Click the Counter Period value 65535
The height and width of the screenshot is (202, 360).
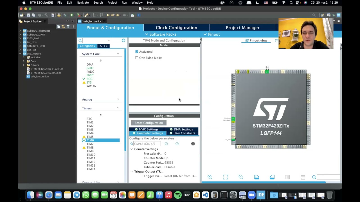(169, 163)
